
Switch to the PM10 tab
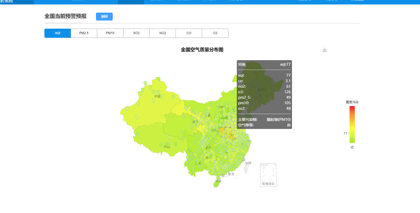click(x=110, y=33)
